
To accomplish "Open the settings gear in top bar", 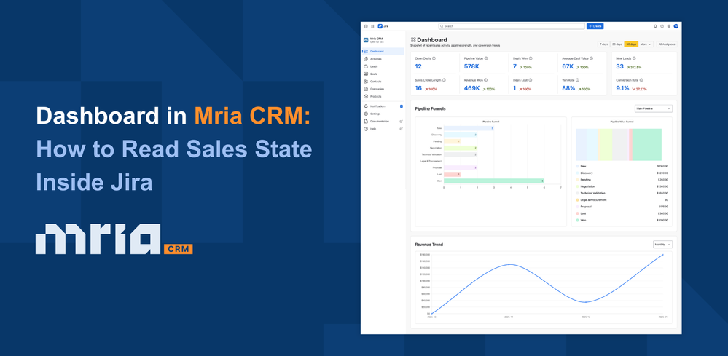I will (x=668, y=26).
